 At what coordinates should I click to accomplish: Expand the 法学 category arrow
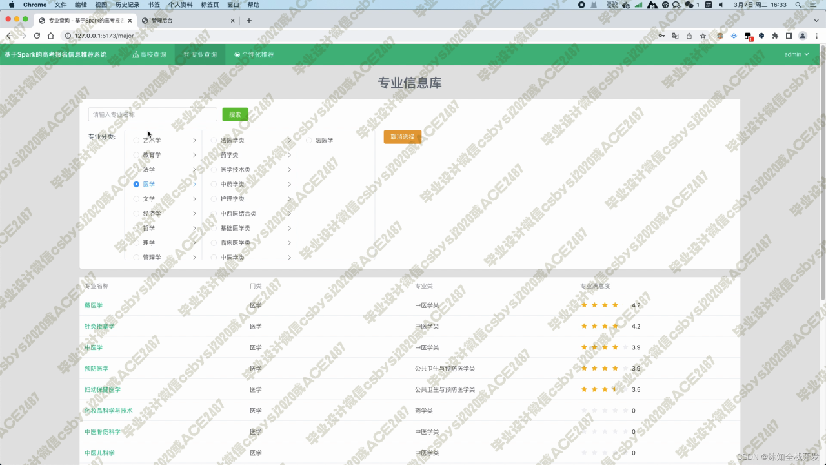click(x=194, y=169)
